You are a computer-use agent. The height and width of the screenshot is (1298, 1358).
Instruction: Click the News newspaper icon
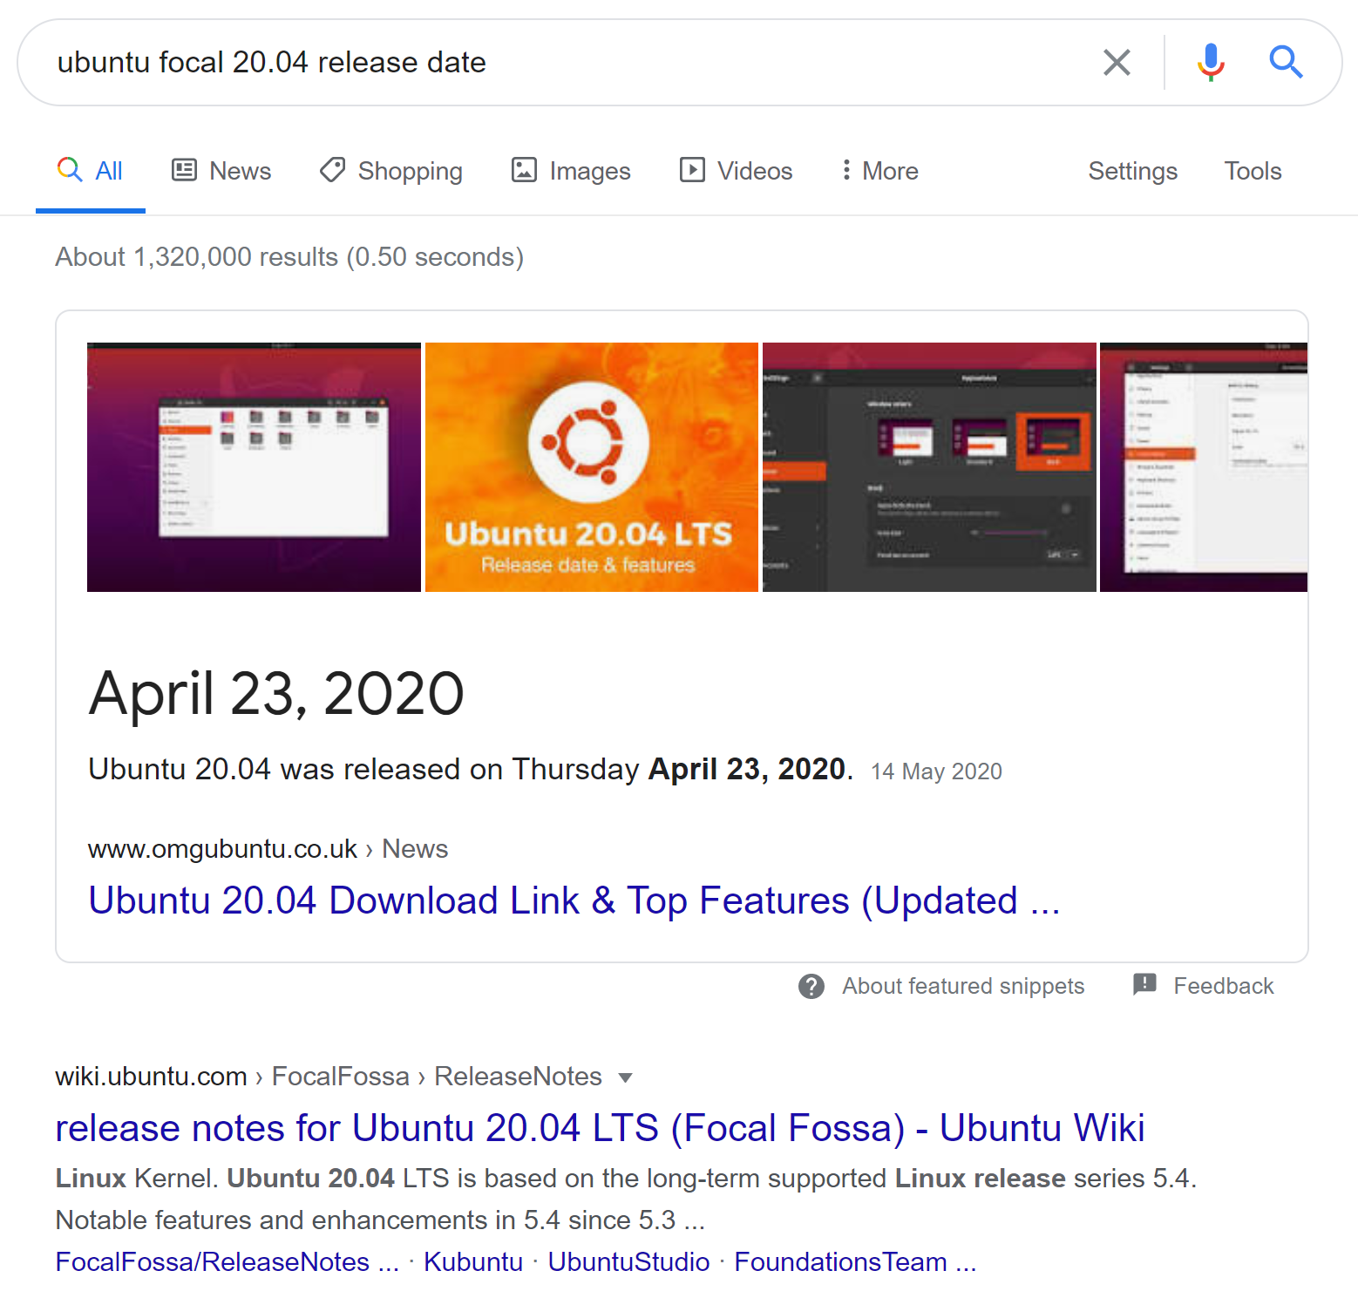pyautogui.click(x=183, y=170)
